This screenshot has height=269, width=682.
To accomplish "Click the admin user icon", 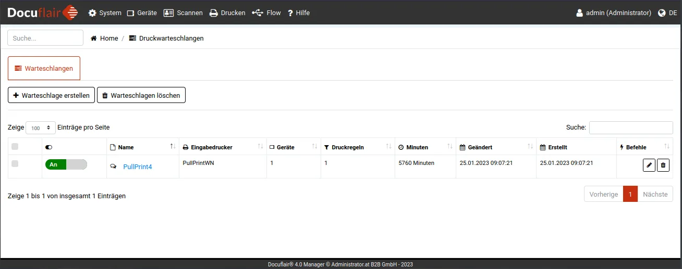I will 579,13.
